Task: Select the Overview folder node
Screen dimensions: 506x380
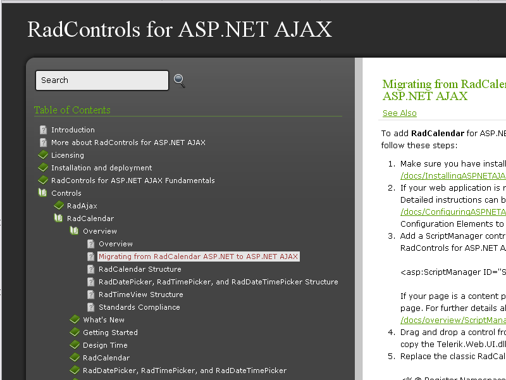Action: coord(100,231)
